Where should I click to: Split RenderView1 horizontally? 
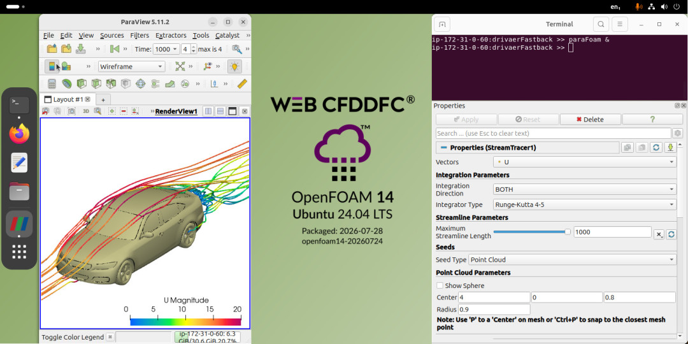[209, 111]
